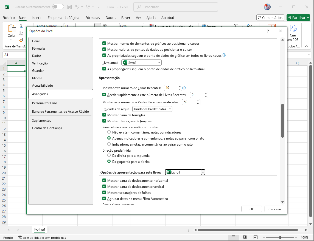Select Da direita para a esquerda option
Screen dimensions: 314x241
109,155
